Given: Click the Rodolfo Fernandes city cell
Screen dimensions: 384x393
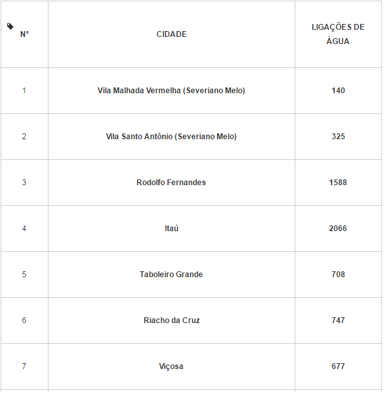Looking at the screenshot, I should [171, 183].
